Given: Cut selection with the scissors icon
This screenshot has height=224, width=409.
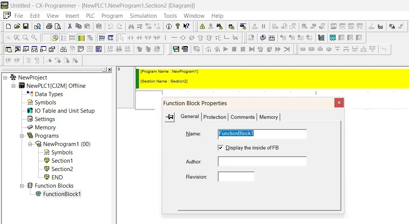Looking at the screenshot, I should tap(70, 26).
